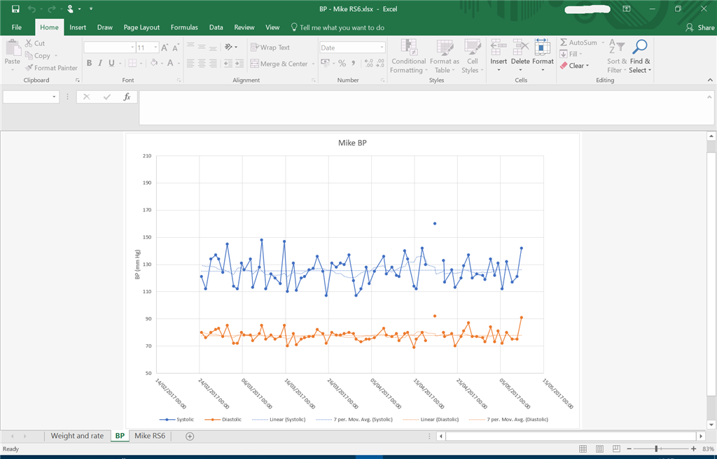Toggle Bold formatting
Screen dimensions: 717x459
pyautogui.click(x=89, y=63)
